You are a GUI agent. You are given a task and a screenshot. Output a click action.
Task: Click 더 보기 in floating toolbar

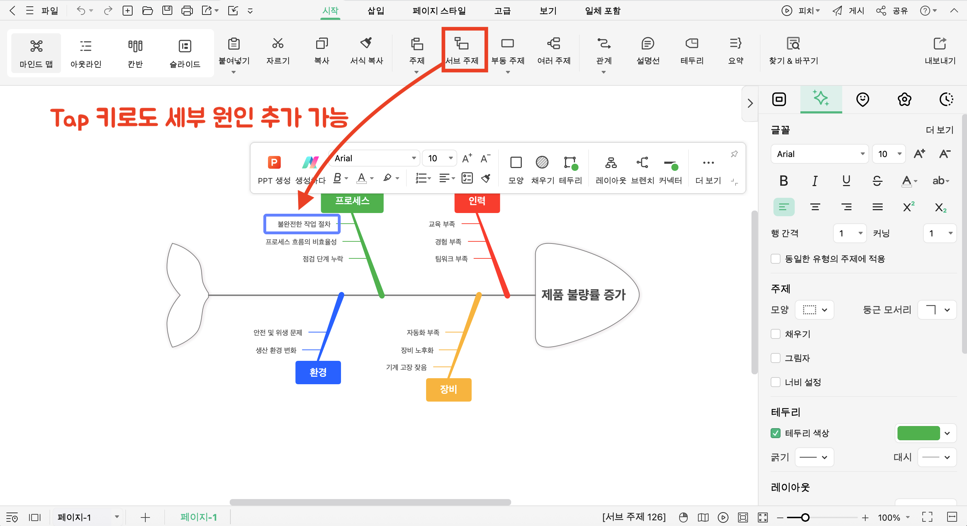(708, 170)
